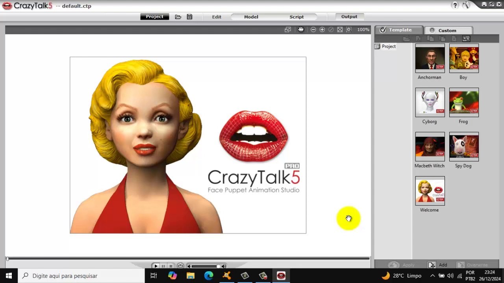
Task: Launch Copilot from the taskbar
Action: (172, 276)
